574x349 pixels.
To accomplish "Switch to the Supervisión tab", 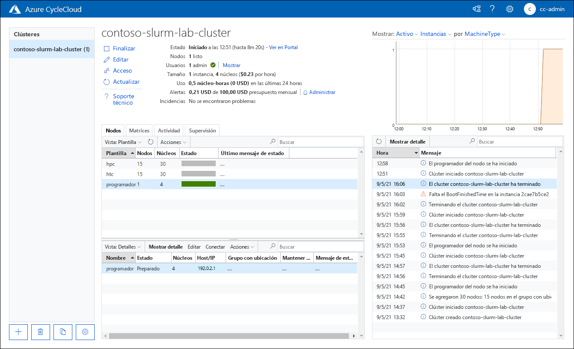I will [202, 131].
